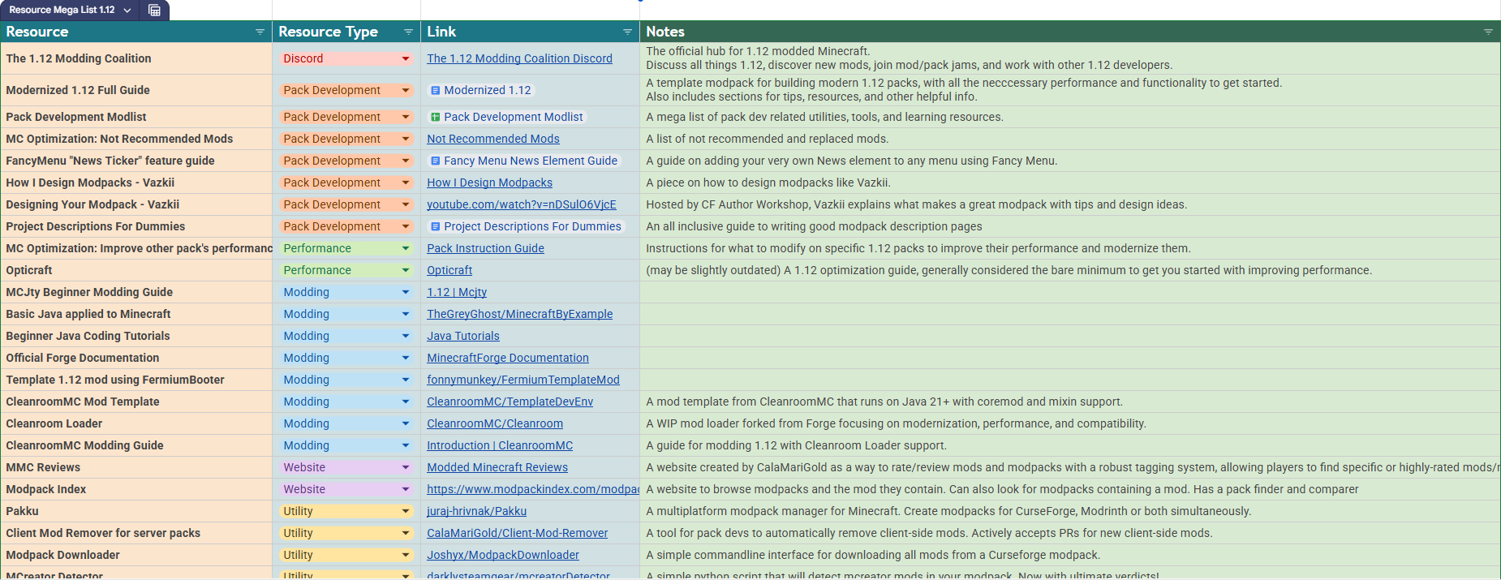Image resolution: width=1501 pixels, height=580 pixels.
Task: Select the Resource Type column header label
Action: pyautogui.click(x=328, y=32)
